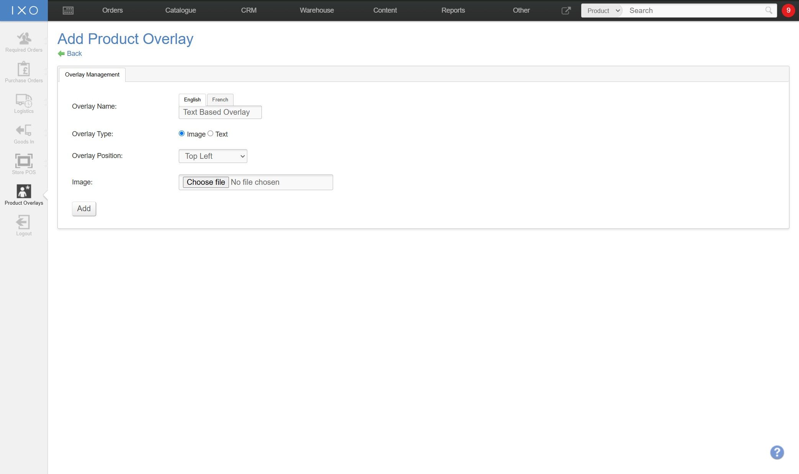Click the search magnifier icon
The width and height of the screenshot is (799, 474).
[768, 10]
